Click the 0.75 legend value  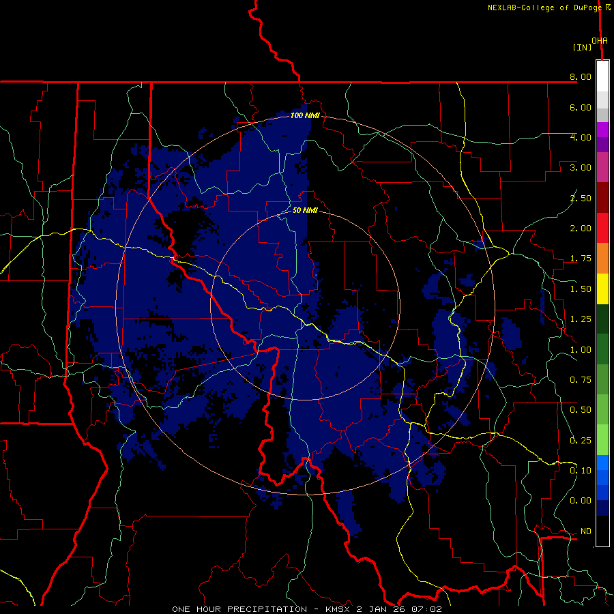(x=581, y=380)
